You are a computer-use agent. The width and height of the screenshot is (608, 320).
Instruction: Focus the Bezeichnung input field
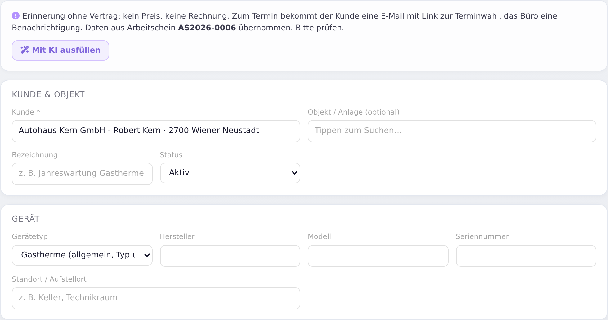pyautogui.click(x=82, y=174)
